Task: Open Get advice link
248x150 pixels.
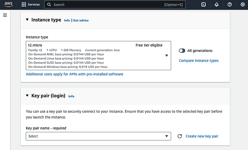Action: point(81,20)
